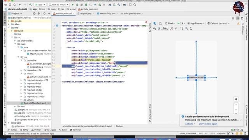The height and width of the screenshot is (140, 249).
Task: Click the Run tool window button
Action: 12,130
